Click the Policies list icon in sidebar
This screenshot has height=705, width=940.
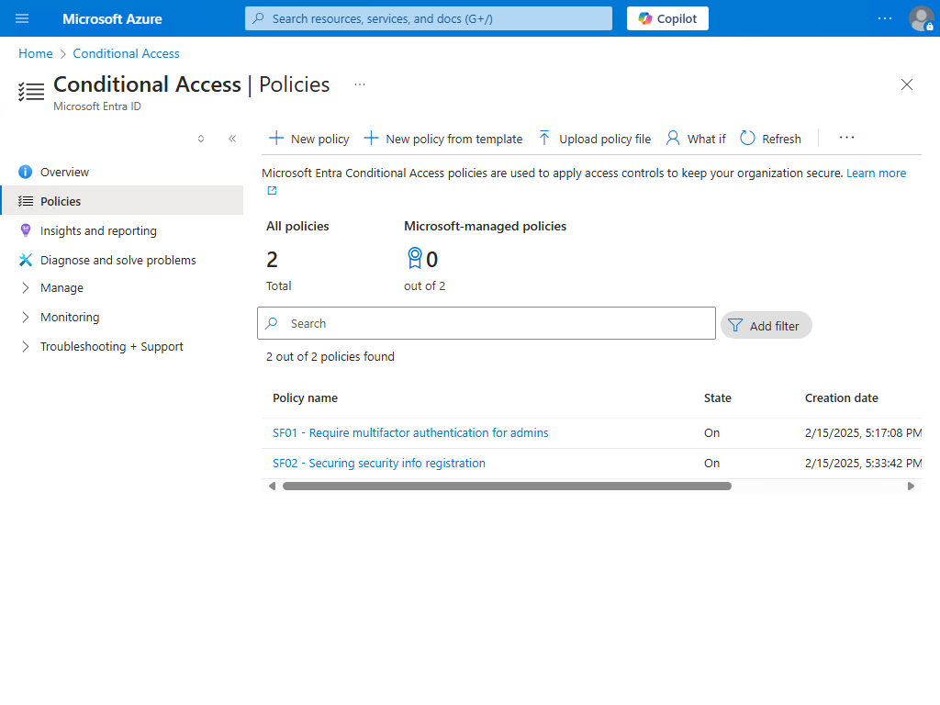(x=25, y=201)
